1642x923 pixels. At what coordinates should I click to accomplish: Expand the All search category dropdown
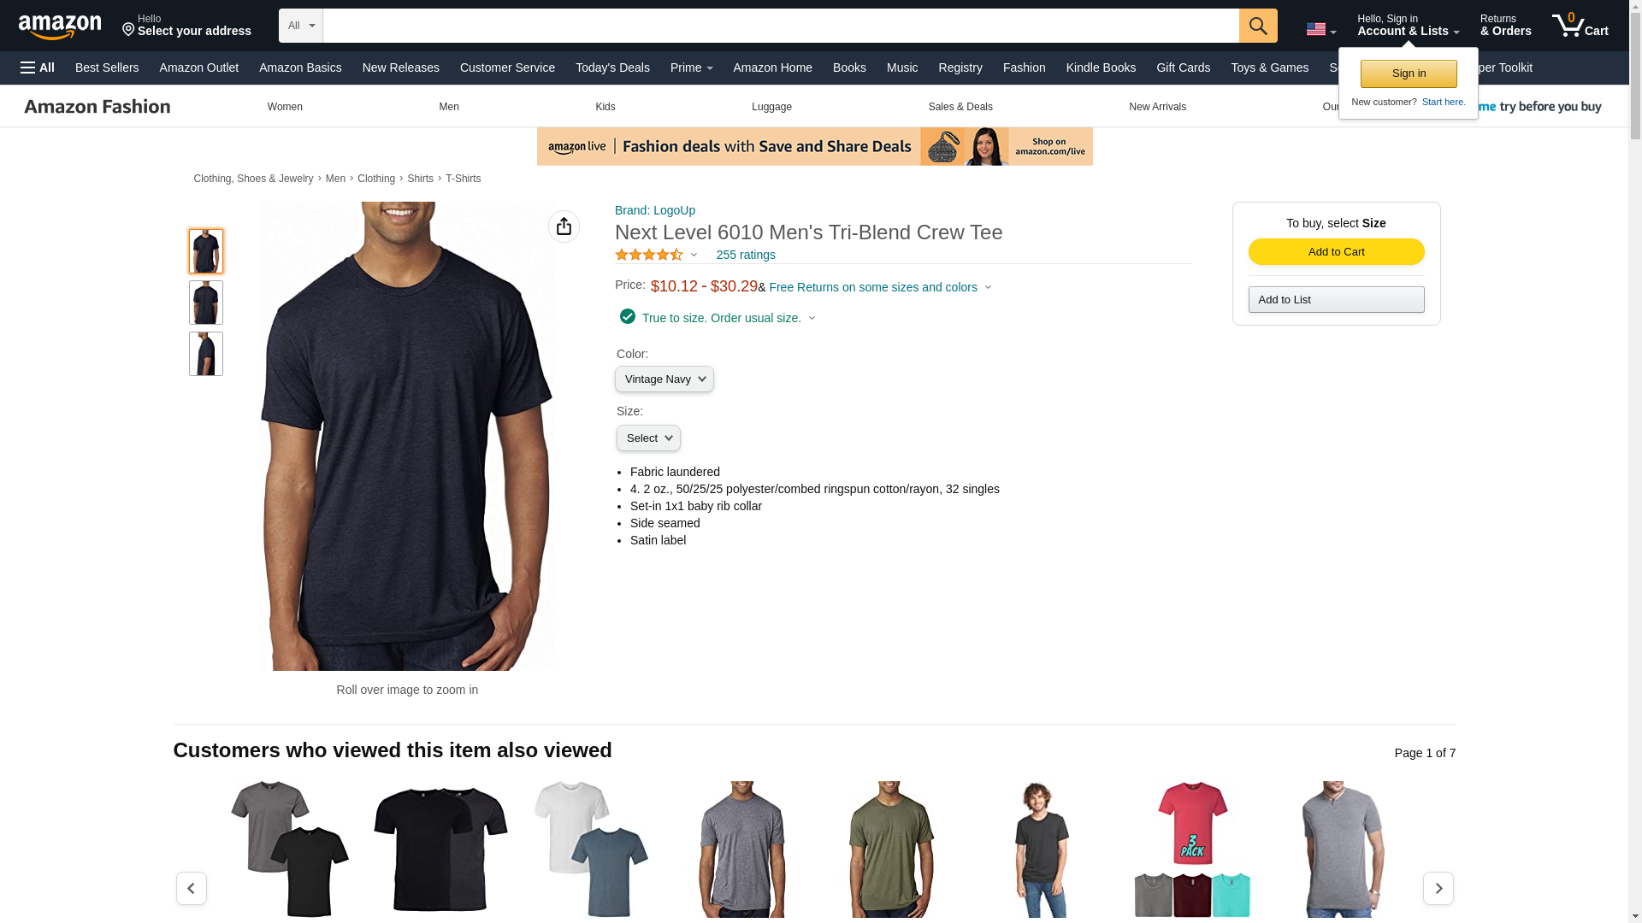click(x=301, y=26)
